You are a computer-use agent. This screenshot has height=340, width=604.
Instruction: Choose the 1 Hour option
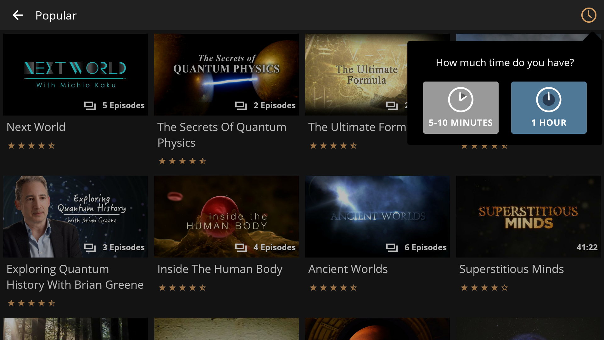click(x=549, y=108)
